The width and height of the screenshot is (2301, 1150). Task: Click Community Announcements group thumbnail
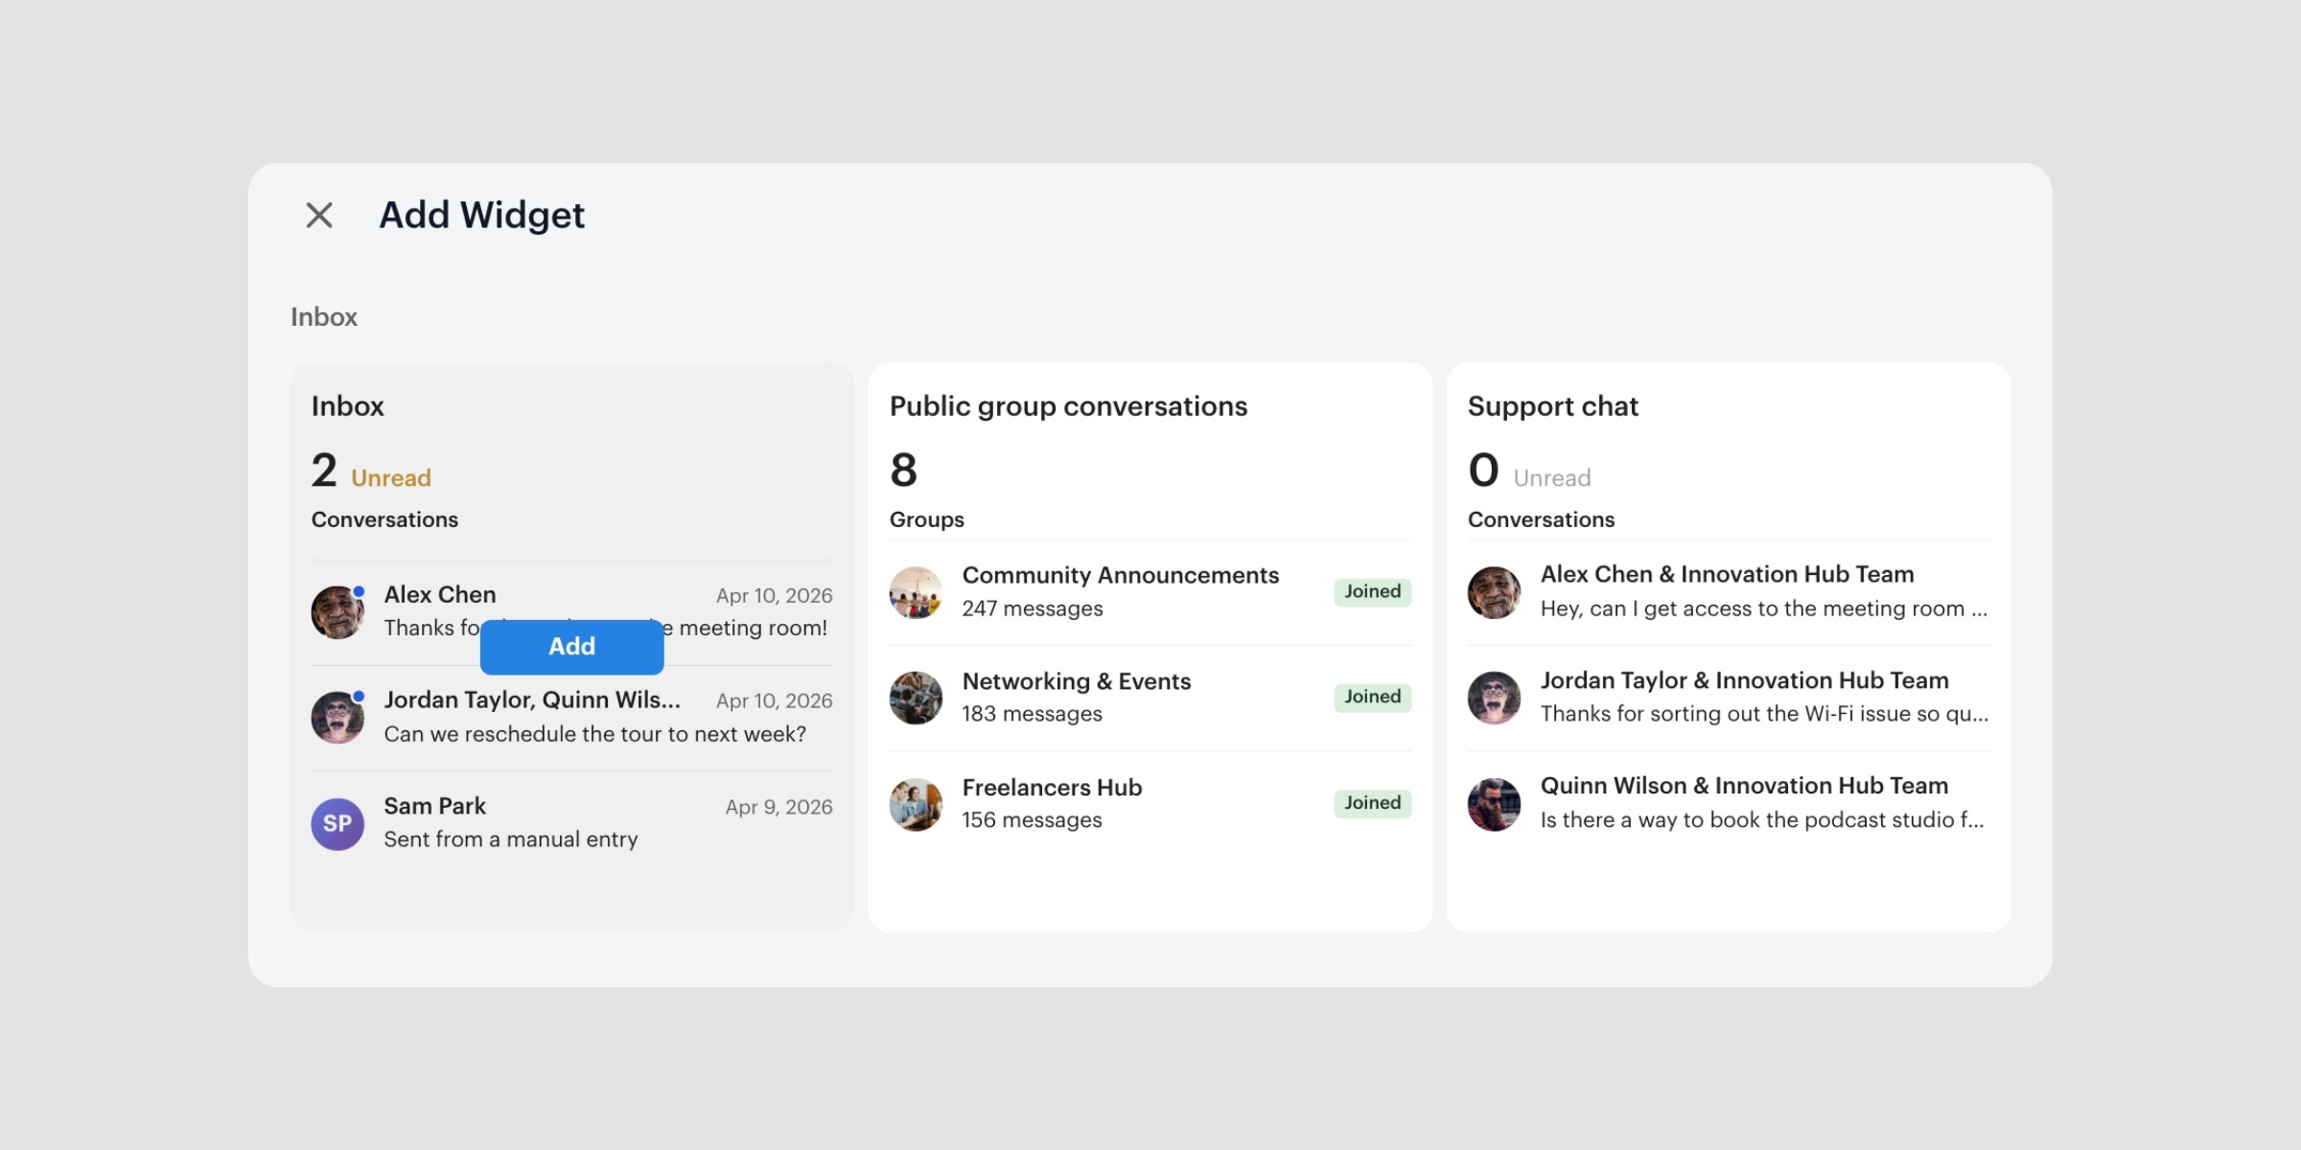click(x=916, y=592)
